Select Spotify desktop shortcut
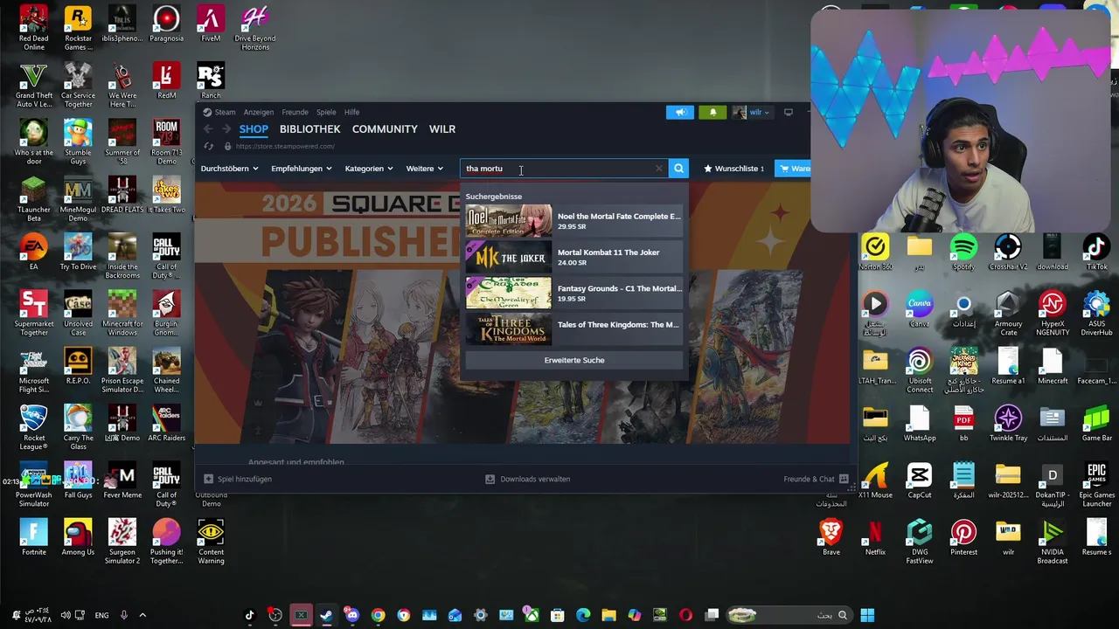Screen dimensions: 1119x629 click(x=963, y=252)
